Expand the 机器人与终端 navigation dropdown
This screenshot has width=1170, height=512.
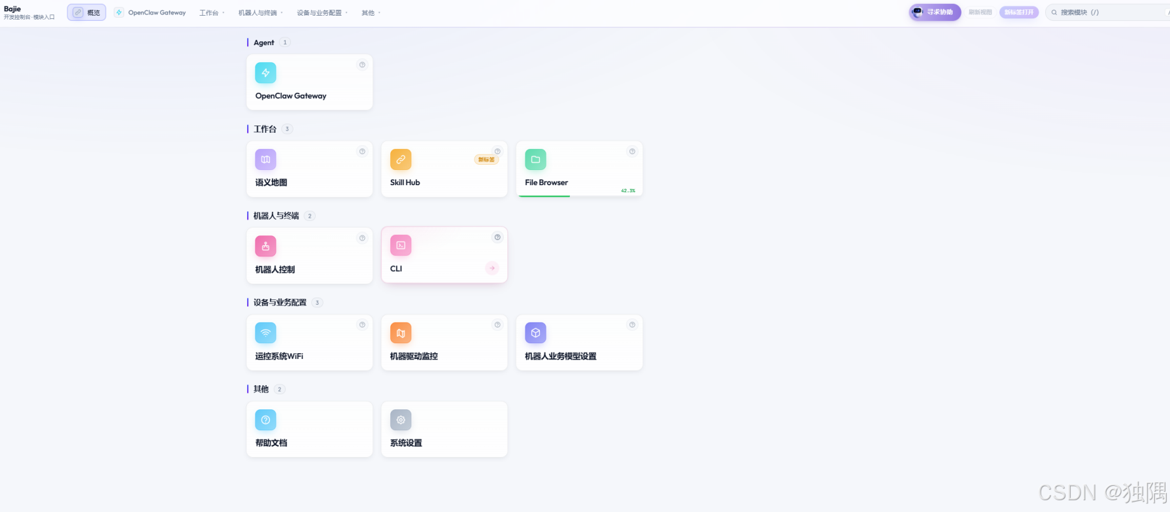(x=260, y=12)
